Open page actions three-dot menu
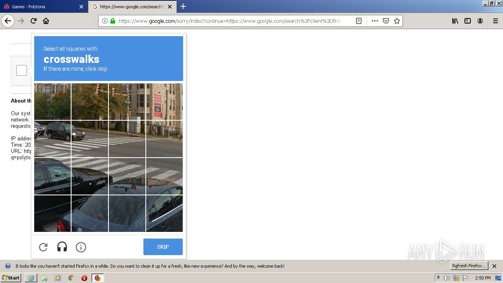The height and width of the screenshot is (283, 503). (x=375, y=21)
